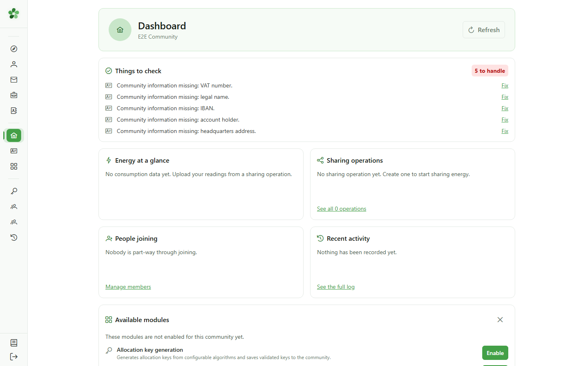586x366 pixels.
Task: Click the '5 to handle' badge
Action: pyautogui.click(x=490, y=71)
